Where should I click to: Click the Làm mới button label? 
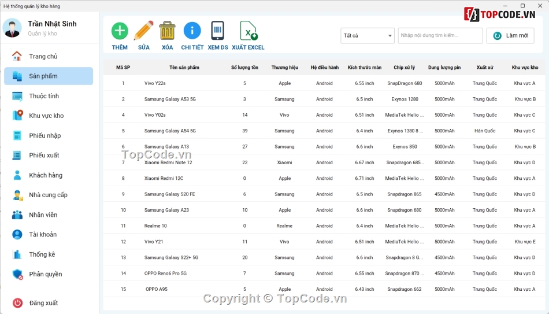(x=517, y=35)
